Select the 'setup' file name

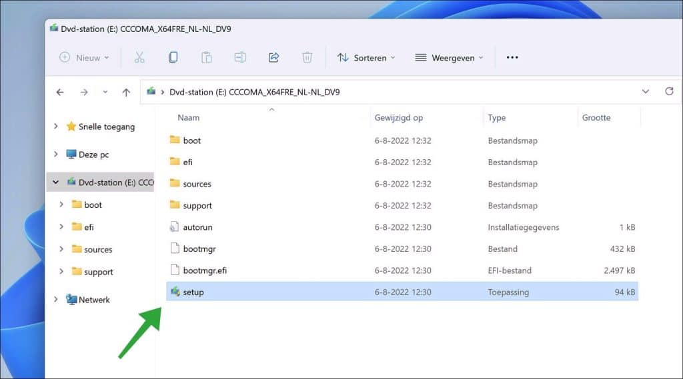(x=193, y=292)
